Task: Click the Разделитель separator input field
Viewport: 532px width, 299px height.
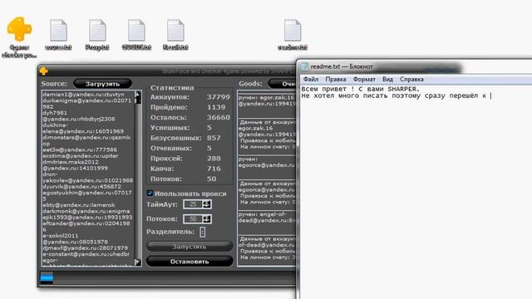Action: click(203, 232)
